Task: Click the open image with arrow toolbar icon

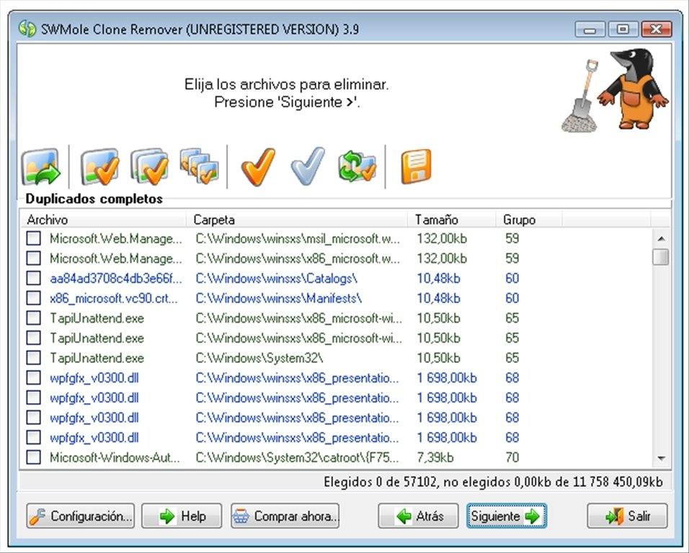Action: pyautogui.click(x=41, y=167)
